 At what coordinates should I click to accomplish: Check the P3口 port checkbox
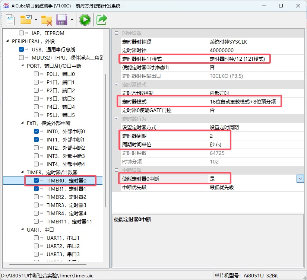click(x=36, y=98)
